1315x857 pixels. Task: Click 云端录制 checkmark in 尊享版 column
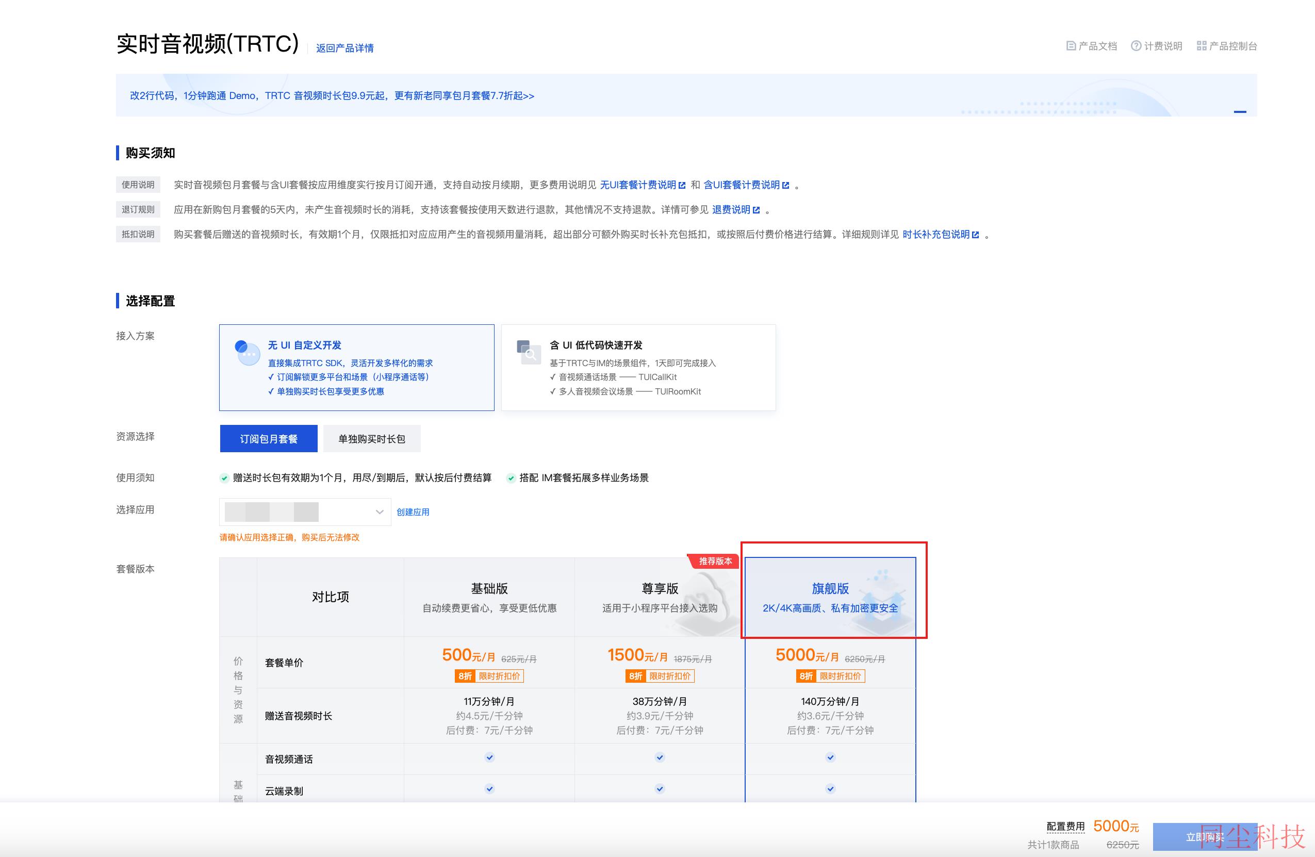(660, 788)
